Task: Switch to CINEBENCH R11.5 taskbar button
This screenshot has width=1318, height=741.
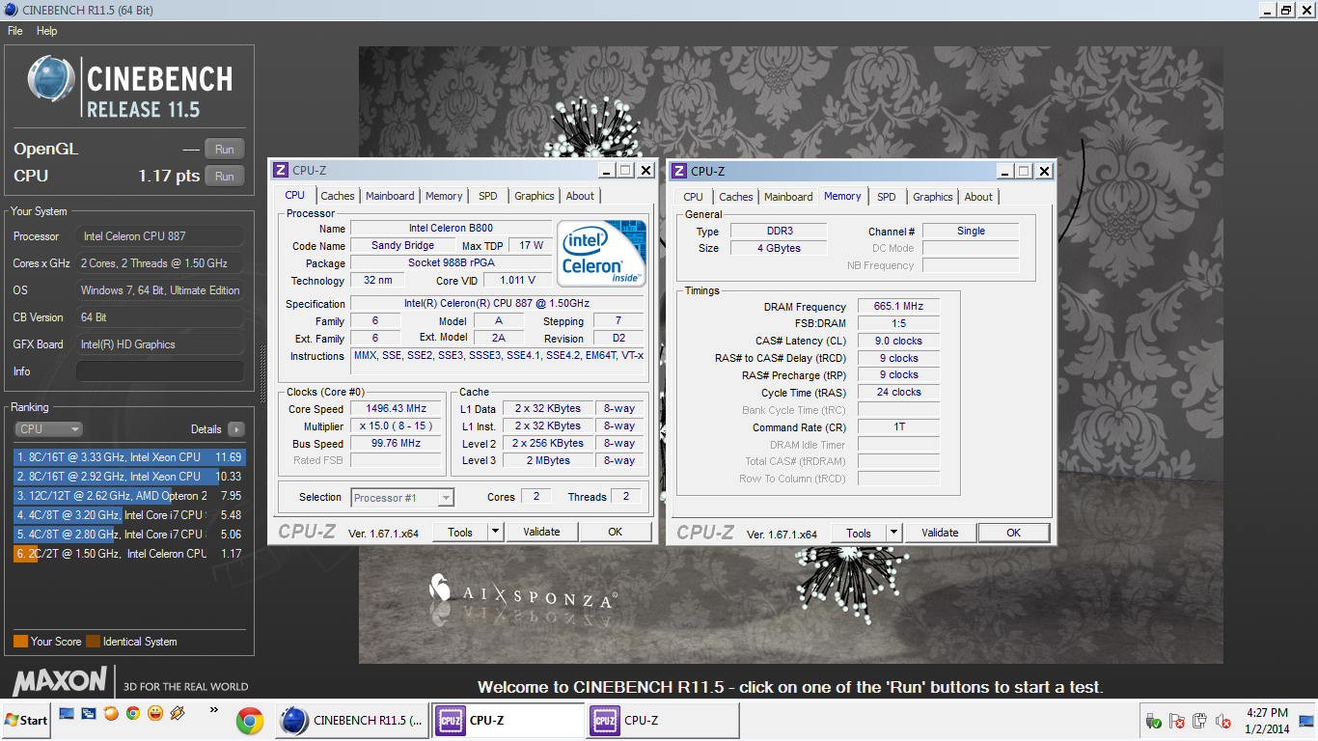Action: point(352,721)
